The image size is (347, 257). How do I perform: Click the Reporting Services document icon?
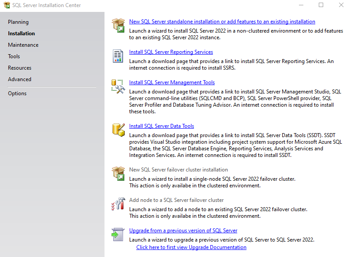point(118,56)
